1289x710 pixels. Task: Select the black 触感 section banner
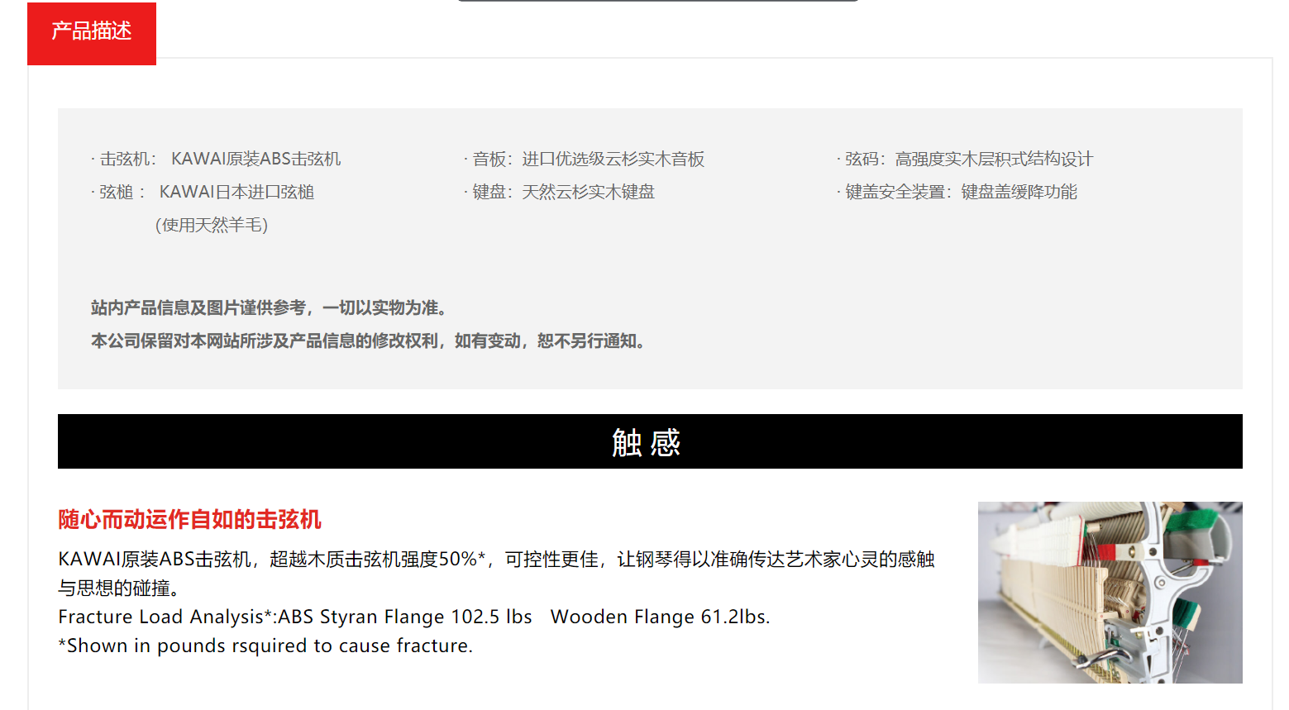pos(650,441)
